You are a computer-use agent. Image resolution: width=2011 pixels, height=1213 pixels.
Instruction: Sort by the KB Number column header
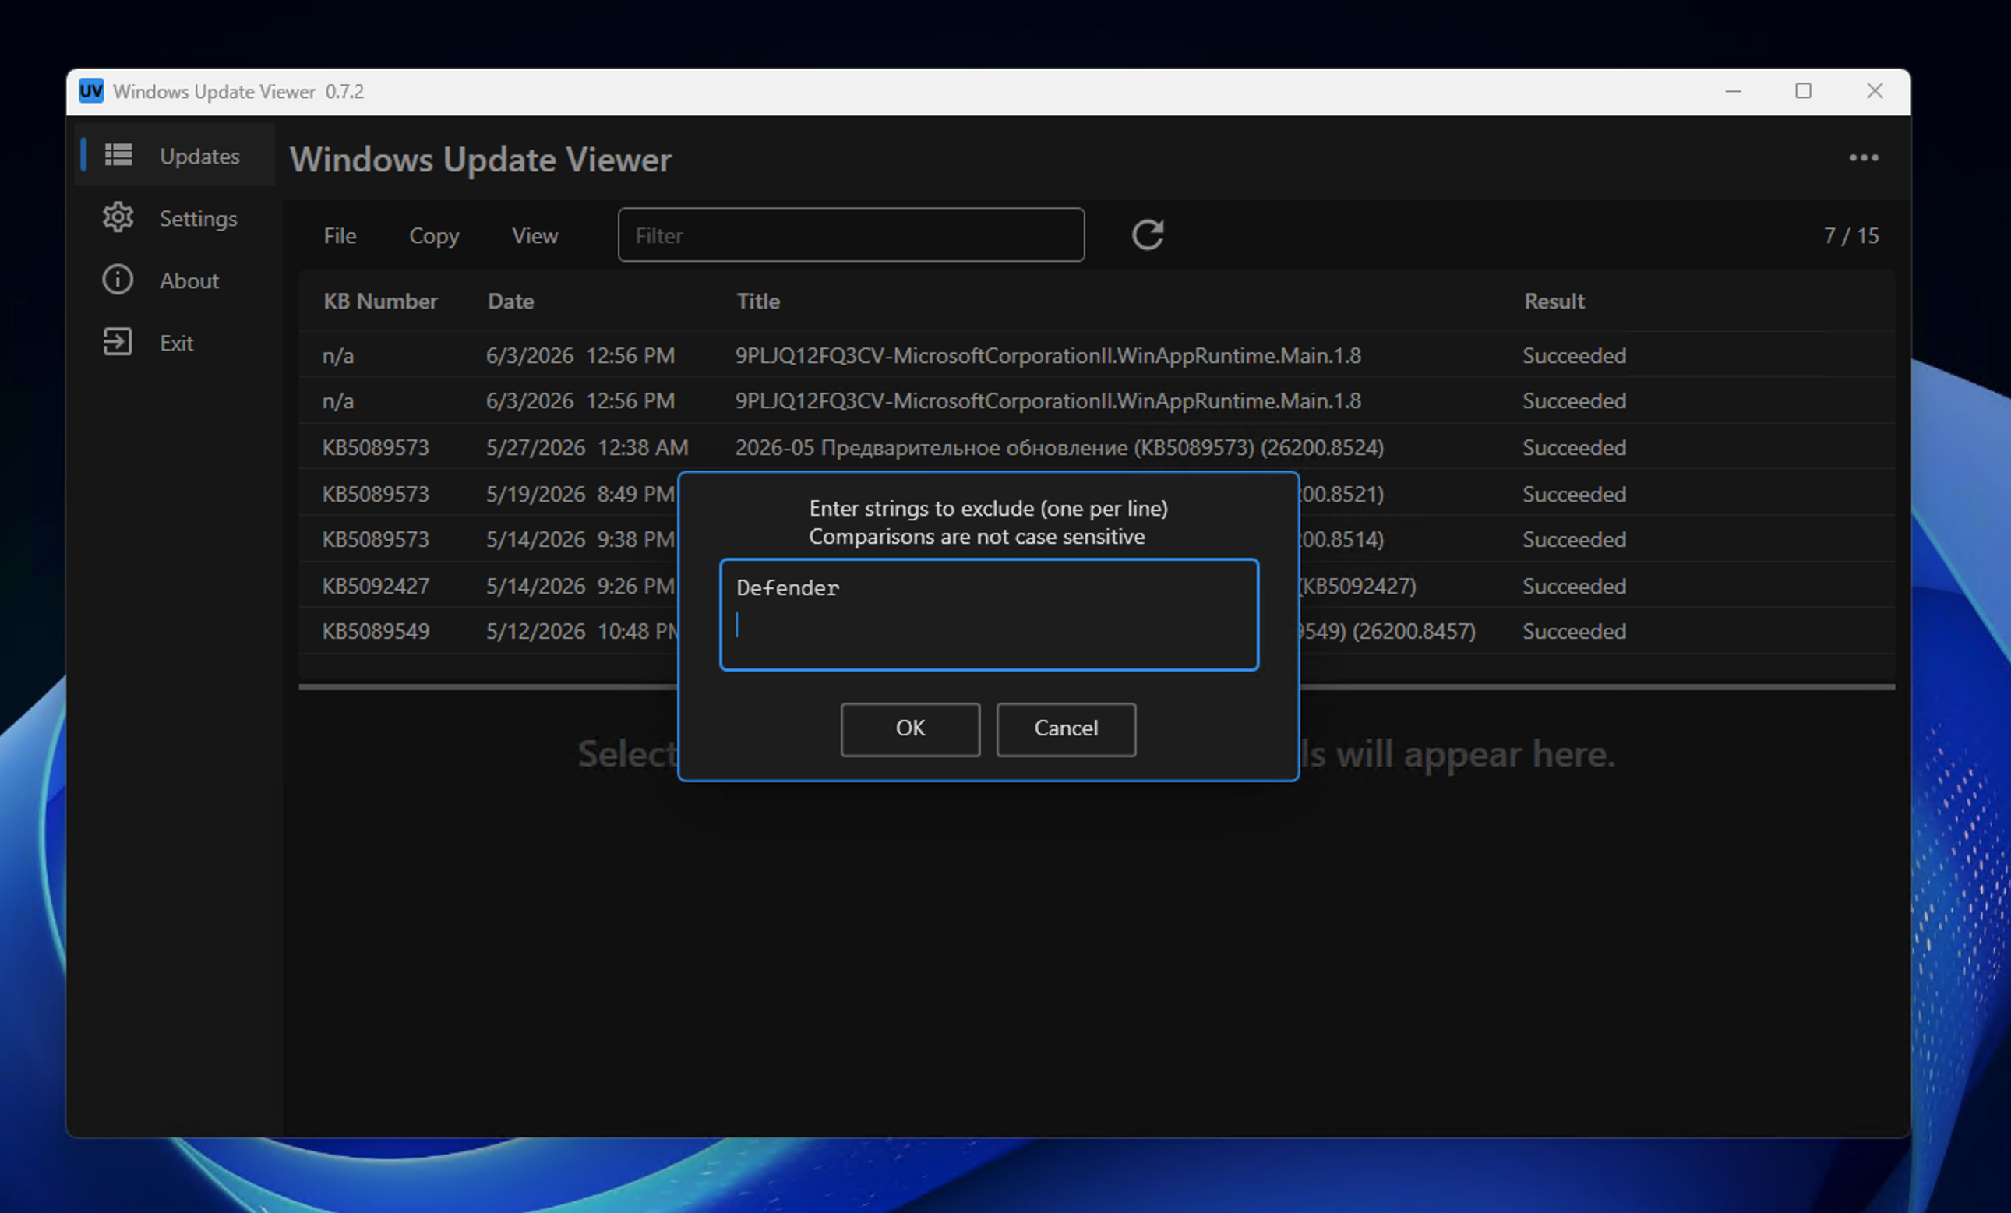(x=380, y=301)
